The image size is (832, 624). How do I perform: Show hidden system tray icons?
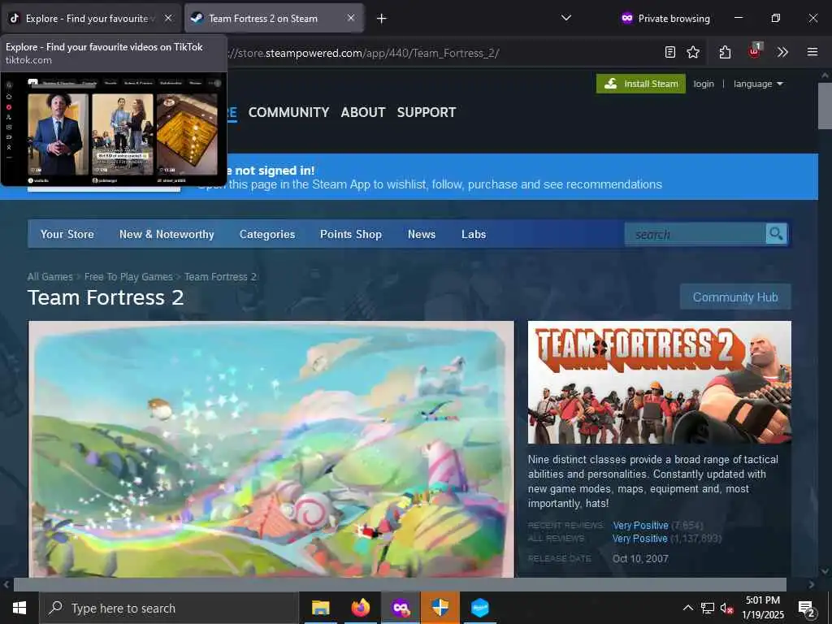point(687,608)
